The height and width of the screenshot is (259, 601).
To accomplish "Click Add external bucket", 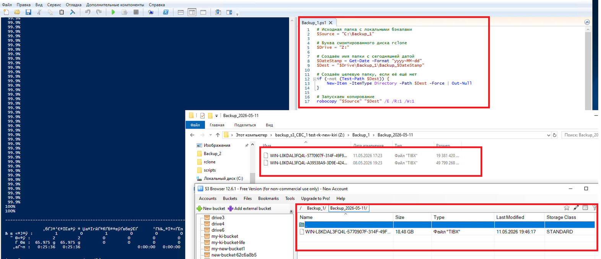I will [249, 209].
